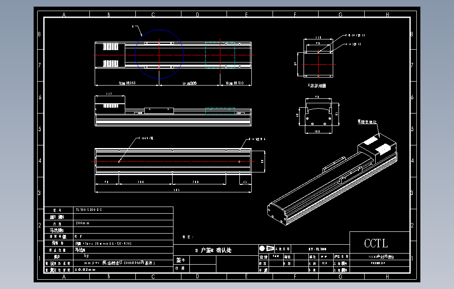The height and width of the screenshot is (289, 454).
Task: Click the 日期 date field under signature
Action: pos(181,269)
